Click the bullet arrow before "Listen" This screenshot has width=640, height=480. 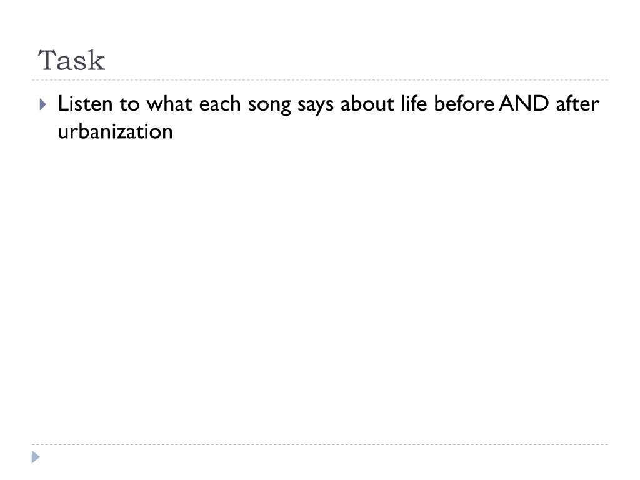click(43, 104)
